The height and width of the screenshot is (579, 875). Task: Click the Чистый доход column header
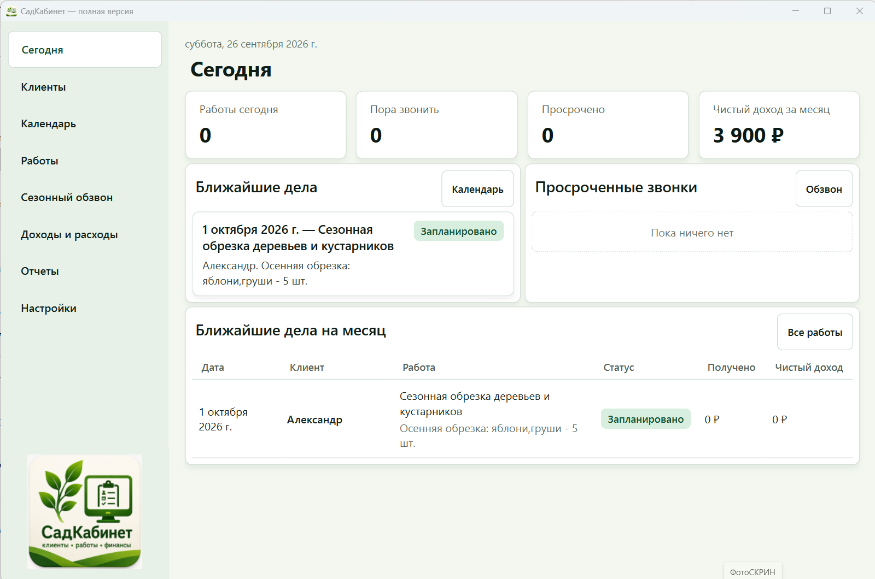tap(809, 368)
